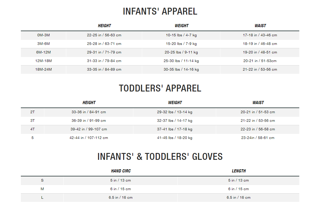Click the 3T weight value
The image size is (315, 209).
[x=174, y=121]
